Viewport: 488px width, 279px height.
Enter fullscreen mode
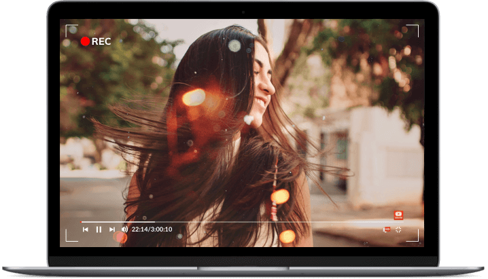[398, 229]
